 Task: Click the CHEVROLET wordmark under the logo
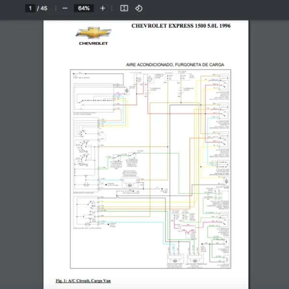[93, 43]
